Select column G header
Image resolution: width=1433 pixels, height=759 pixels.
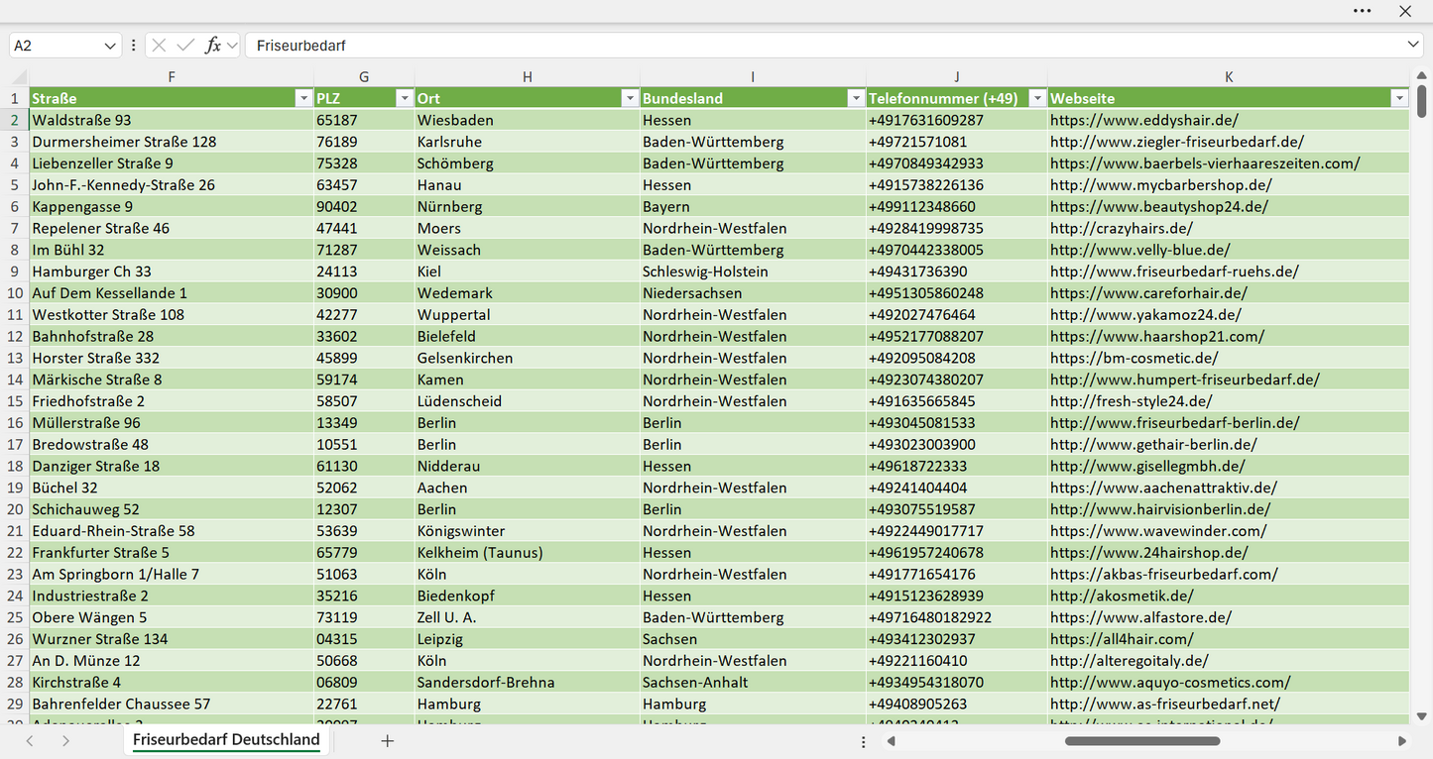tap(364, 77)
